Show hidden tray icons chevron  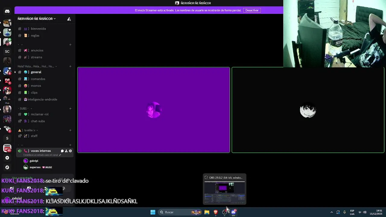tap(332, 212)
